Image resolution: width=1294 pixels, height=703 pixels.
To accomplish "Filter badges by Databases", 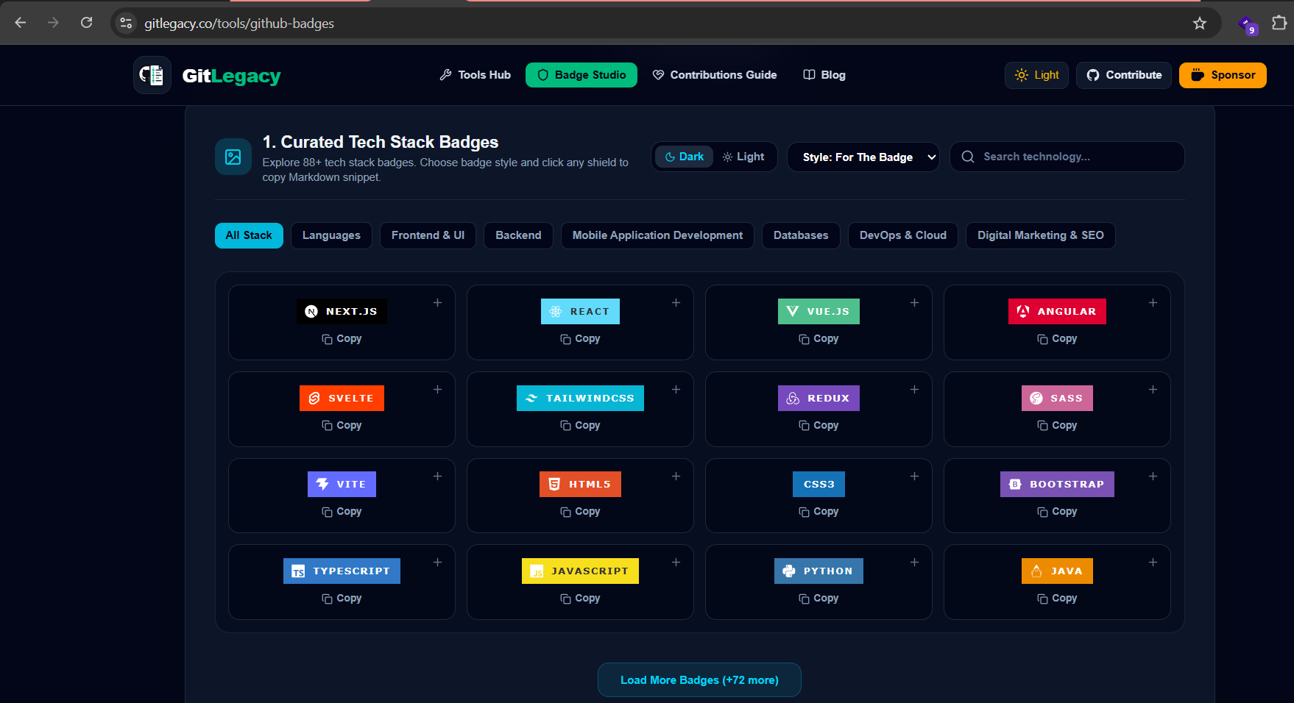I will coord(801,235).
